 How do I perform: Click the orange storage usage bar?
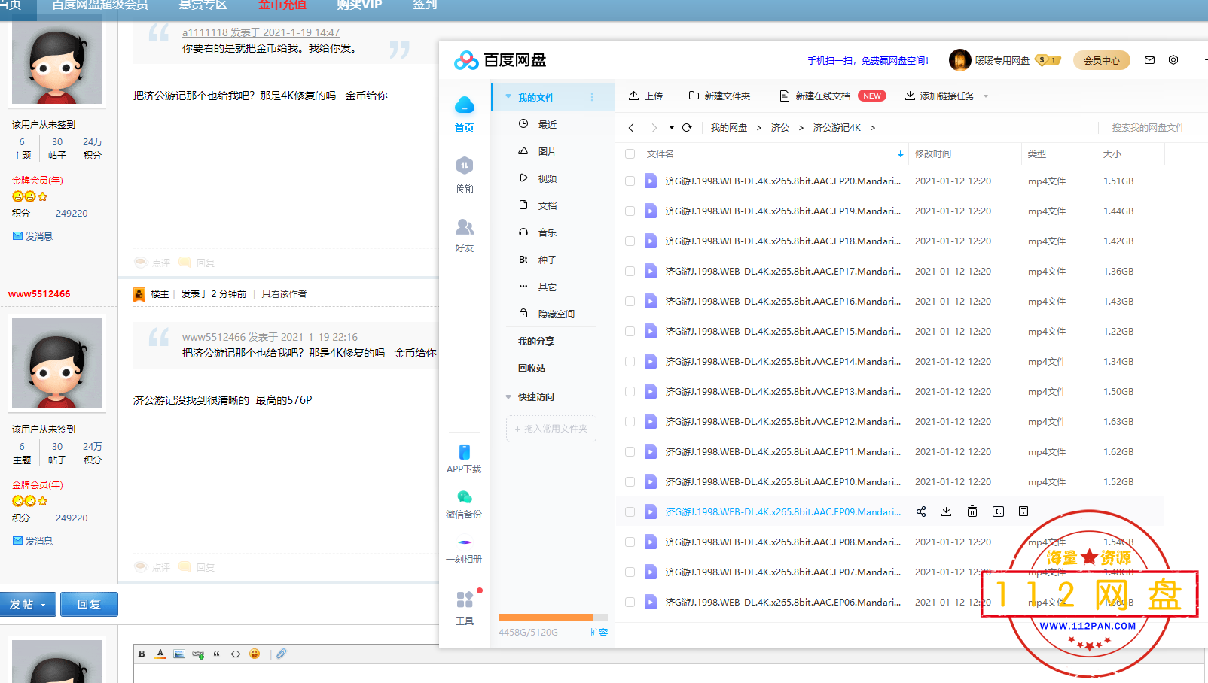coord(546,618)
